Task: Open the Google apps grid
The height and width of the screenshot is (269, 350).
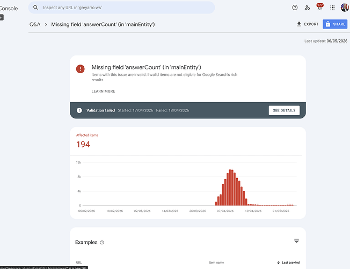Action: tap(332, 8)
